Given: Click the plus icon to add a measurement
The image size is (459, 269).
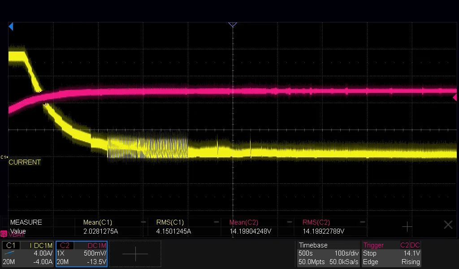Looking at the screenshot, I should [x=407, y=226].
